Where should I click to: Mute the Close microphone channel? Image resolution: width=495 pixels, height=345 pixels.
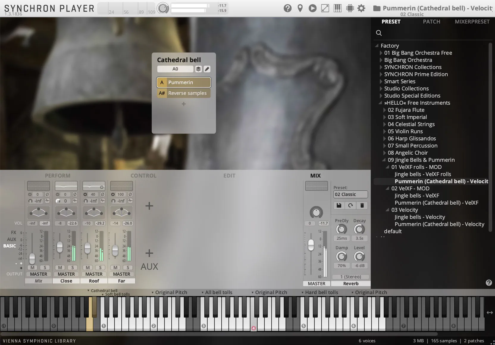[60, 267]
